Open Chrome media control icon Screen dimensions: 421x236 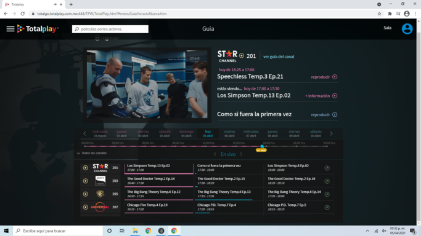point(398,14)
